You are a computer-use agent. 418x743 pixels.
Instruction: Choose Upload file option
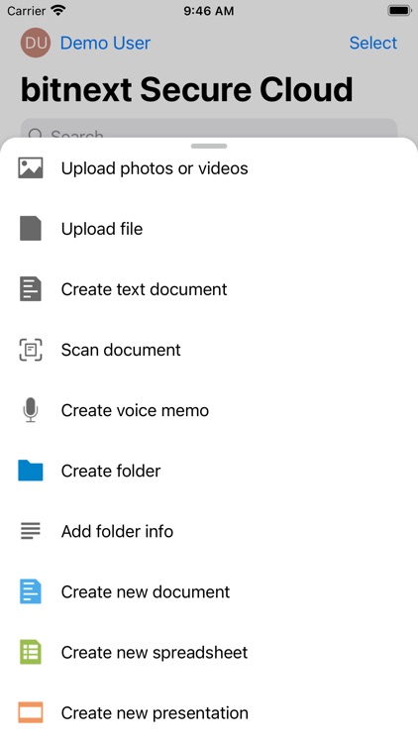click(x=102, y=229)
